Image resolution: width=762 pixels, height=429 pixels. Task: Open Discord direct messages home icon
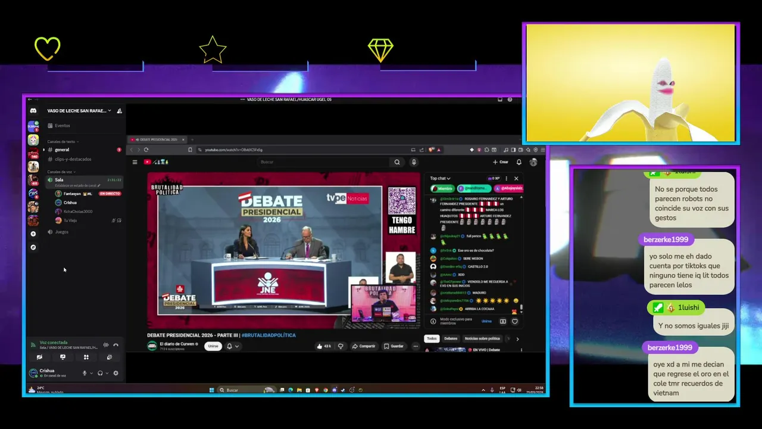33,111
